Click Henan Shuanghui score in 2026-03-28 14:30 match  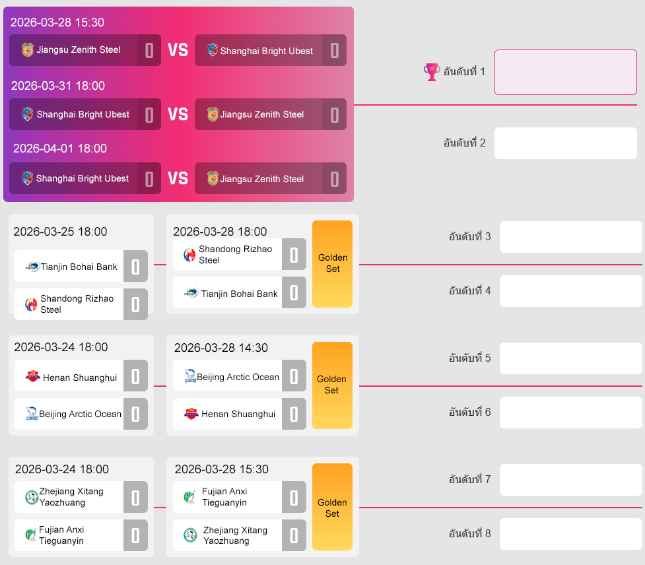tap(294, 415)
